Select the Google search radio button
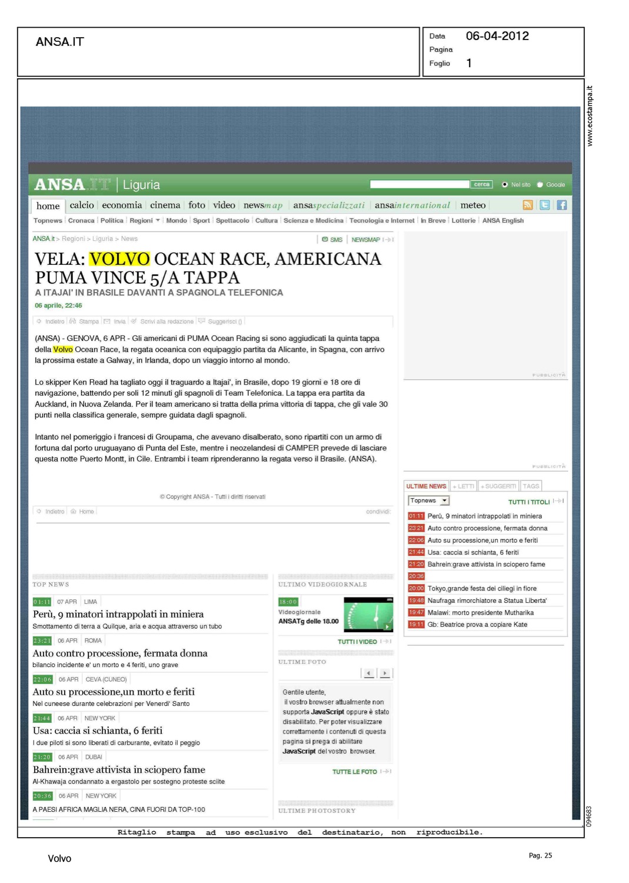This screenshot has height=883, width=629. [x=540, y=185]
